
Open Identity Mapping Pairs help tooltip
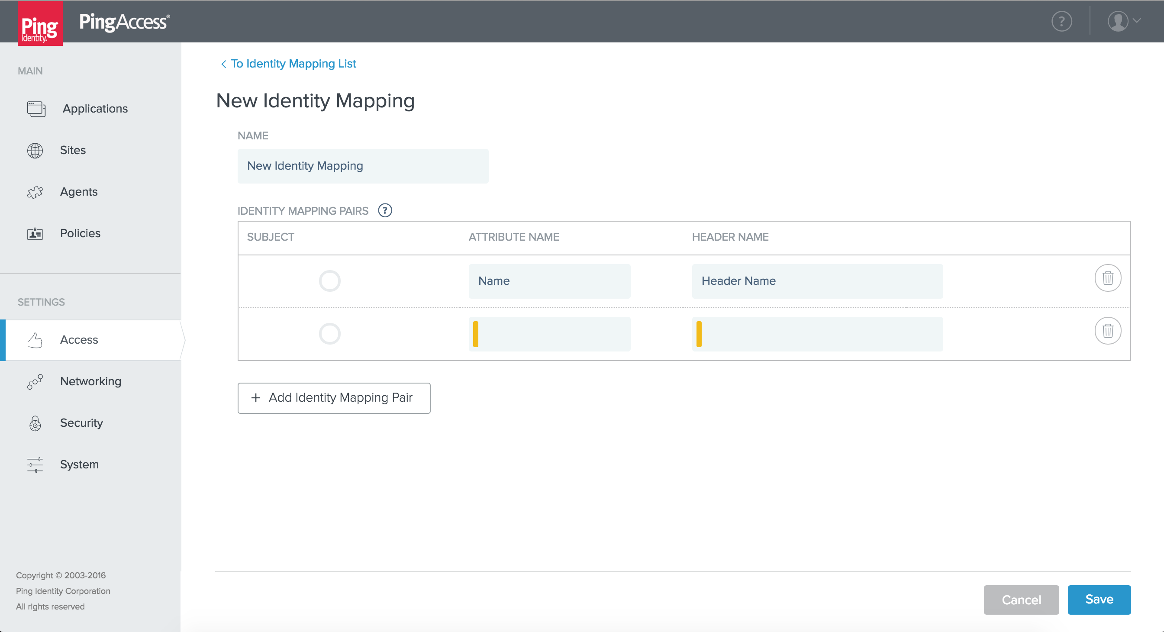click(385, 210)
